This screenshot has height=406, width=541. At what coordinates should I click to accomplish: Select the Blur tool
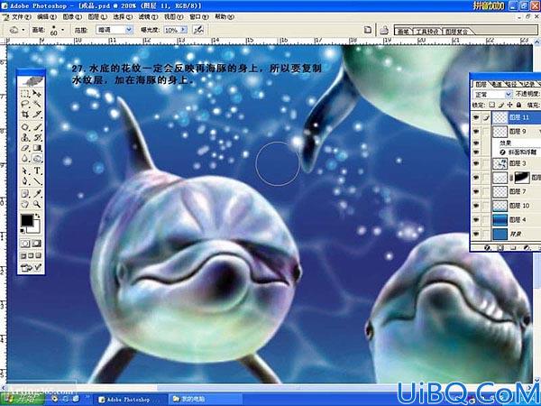pos(25,159)
